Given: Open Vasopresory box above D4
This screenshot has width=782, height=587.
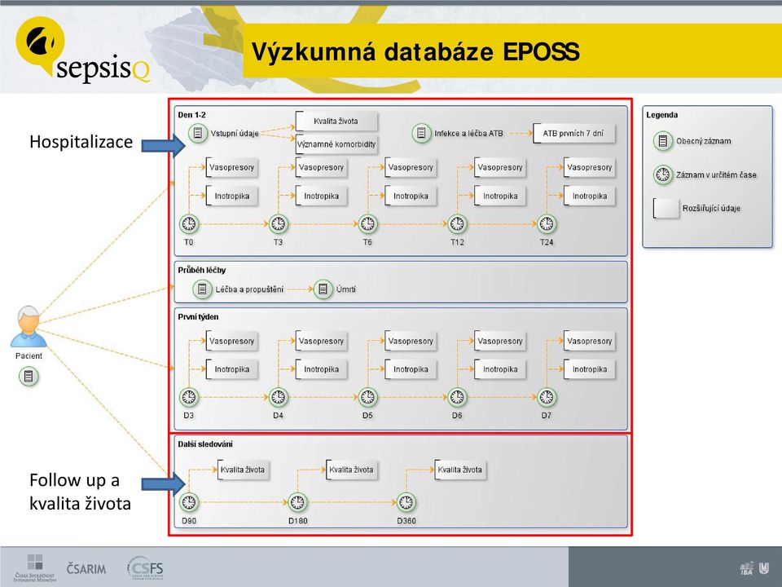Looking at the screenshot, I should coord(321,341).
